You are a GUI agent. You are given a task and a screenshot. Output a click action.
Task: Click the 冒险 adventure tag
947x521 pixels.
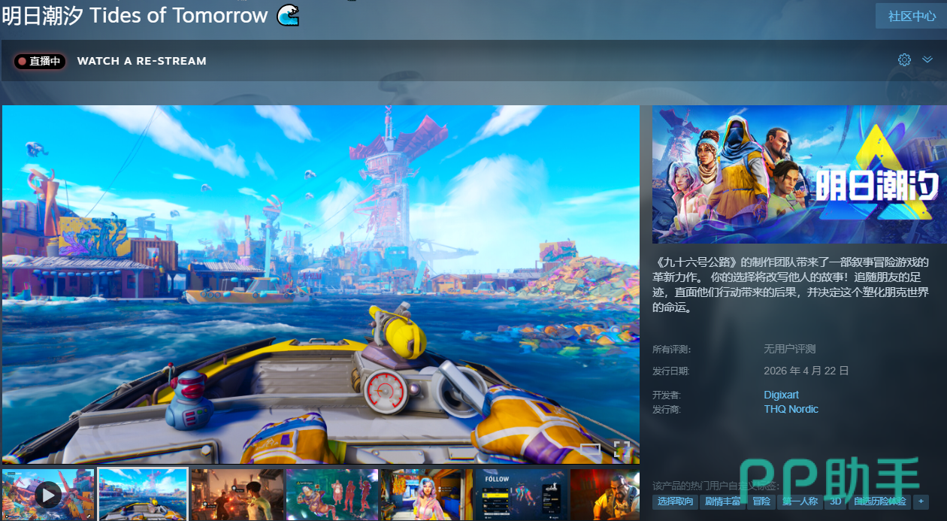pos(761,501)
